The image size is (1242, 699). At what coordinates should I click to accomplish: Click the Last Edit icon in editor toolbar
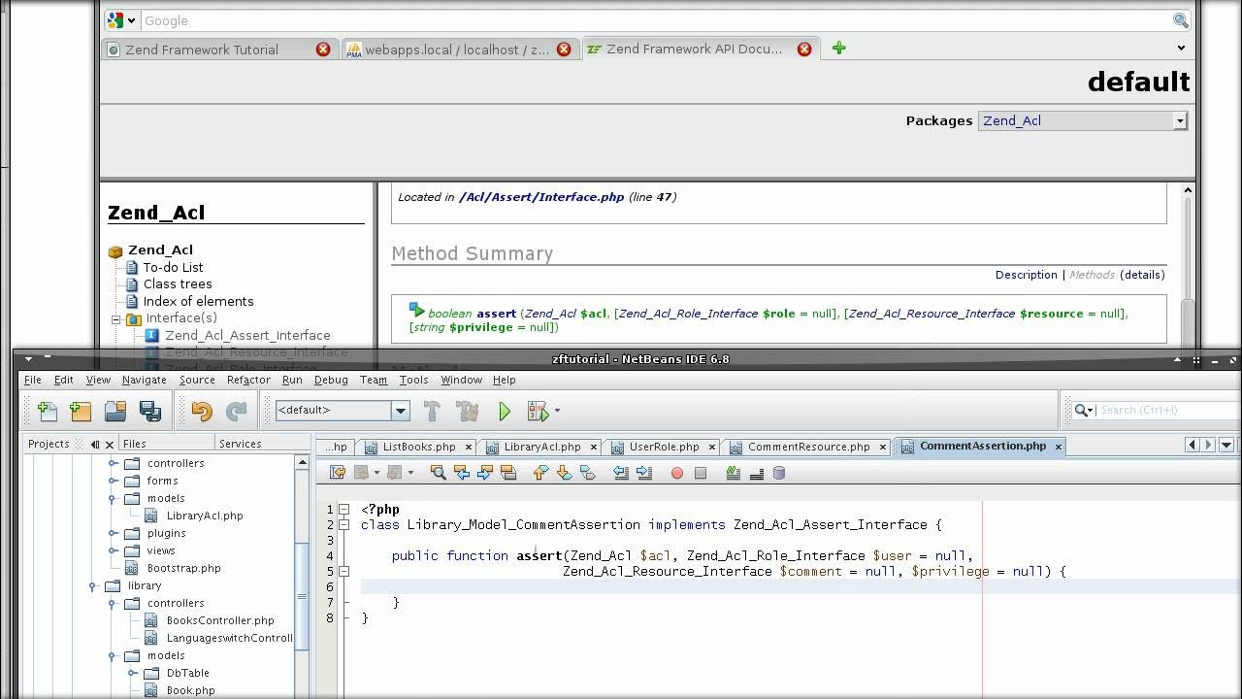337,473
